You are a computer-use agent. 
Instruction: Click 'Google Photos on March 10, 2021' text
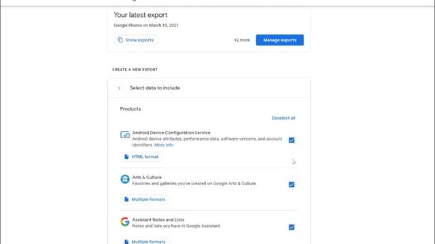(x=146, y=26)
